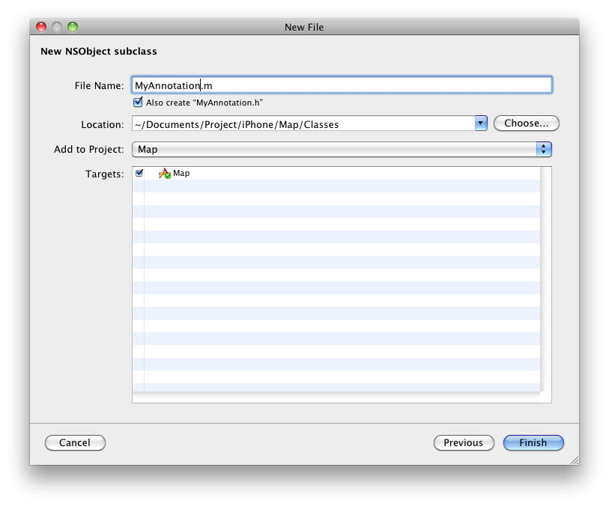609x506 pixels.
Task: Click the red close window button
Action: pyautogui.click(x=41, y=27)
